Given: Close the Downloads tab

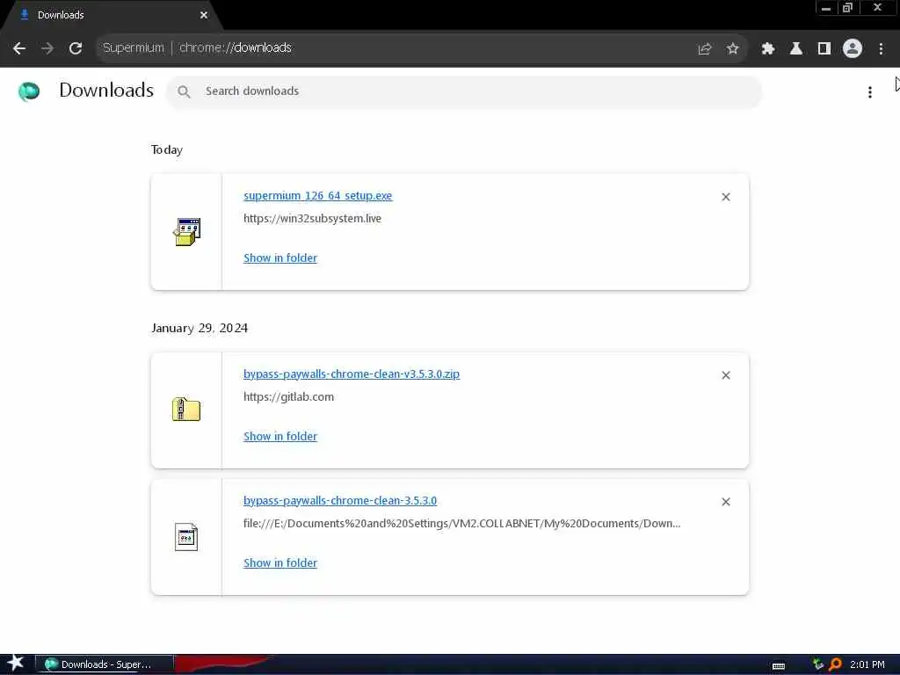Looking at the screenshot, I should point(204,15).
